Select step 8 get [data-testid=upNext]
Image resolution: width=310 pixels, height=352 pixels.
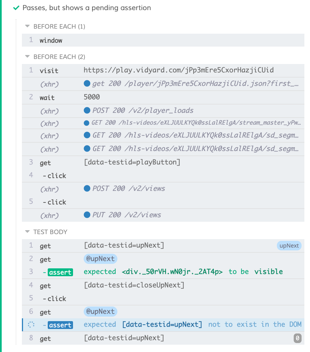coord(163,338)
